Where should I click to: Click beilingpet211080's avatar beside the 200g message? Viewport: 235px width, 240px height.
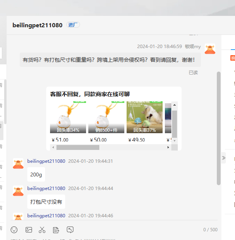tap(18, 164)
